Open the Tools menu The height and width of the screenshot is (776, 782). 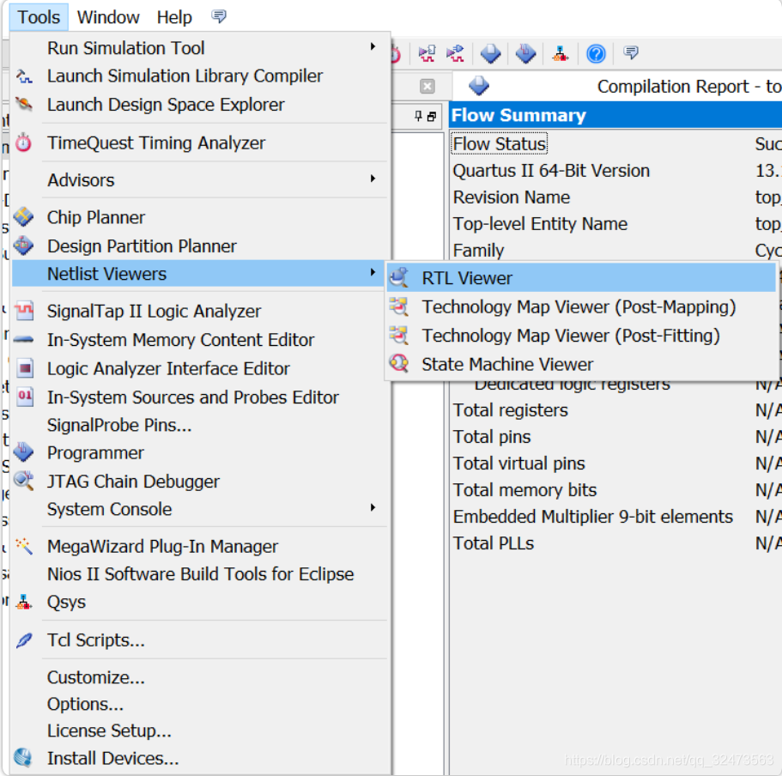click(39, 17)
